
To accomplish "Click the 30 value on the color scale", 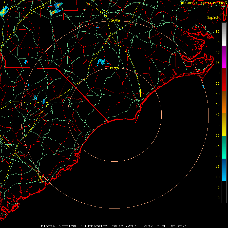I will click(x=218, y=135).
